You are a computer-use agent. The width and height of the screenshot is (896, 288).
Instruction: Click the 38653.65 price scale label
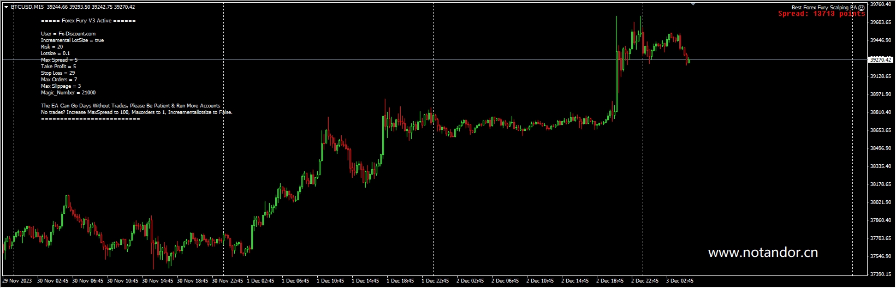point(880,130)
